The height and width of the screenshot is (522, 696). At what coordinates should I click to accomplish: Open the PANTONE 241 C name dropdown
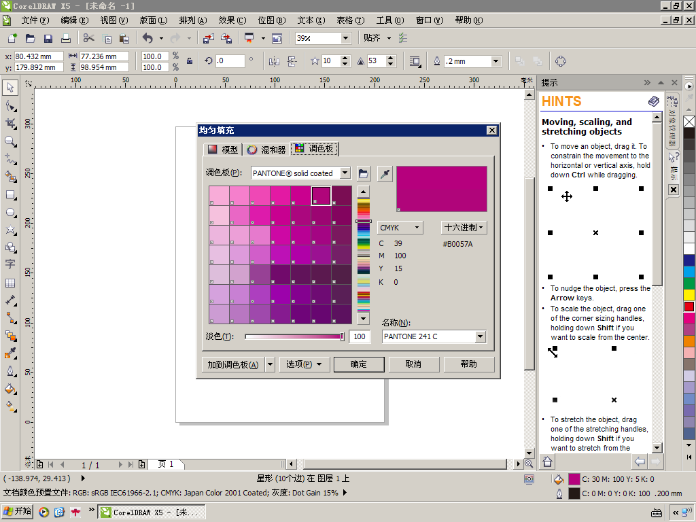pos(481,336)
